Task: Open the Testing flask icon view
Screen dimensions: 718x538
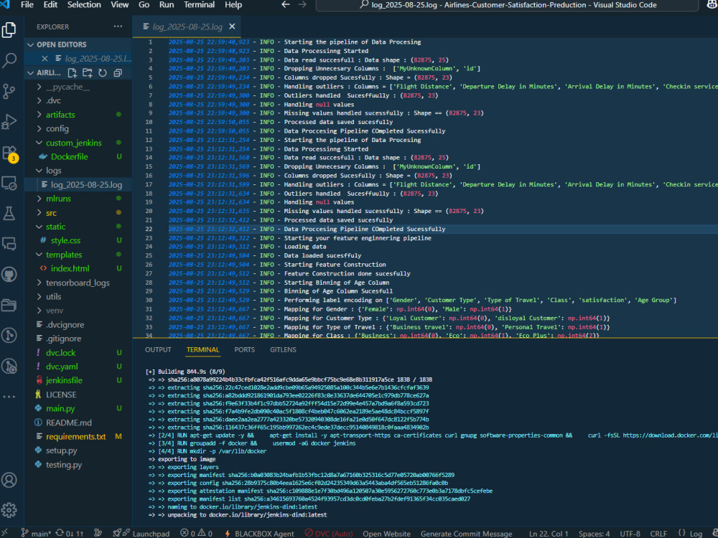Action: pos(9,213)
